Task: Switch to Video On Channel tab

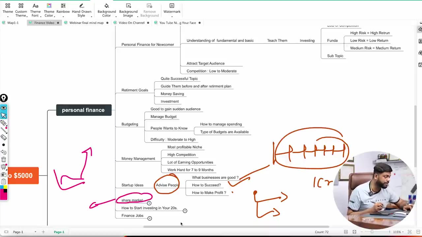Action: coord(131,23)
